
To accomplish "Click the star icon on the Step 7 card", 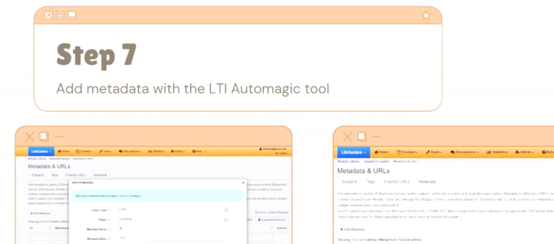I will tap(426, 15).
